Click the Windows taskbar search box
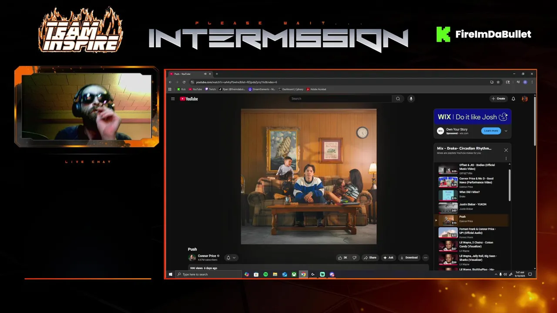This screenshot has height=313, width=557. pos(208,274)
